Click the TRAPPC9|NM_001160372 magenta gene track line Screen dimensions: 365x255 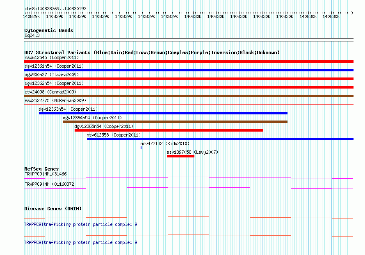coord(189,188)
